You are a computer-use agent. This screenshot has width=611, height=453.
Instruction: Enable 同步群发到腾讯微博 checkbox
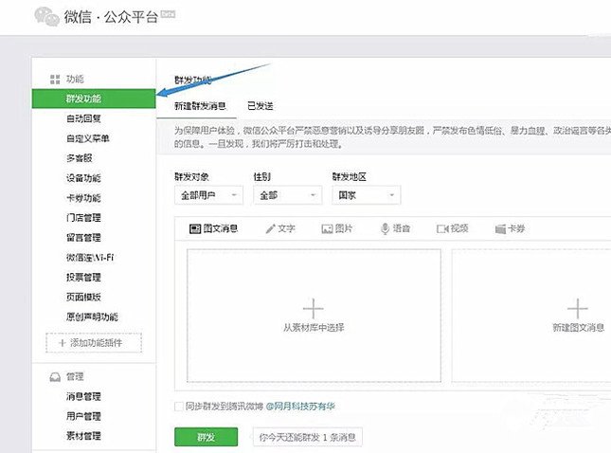(179, 407)
